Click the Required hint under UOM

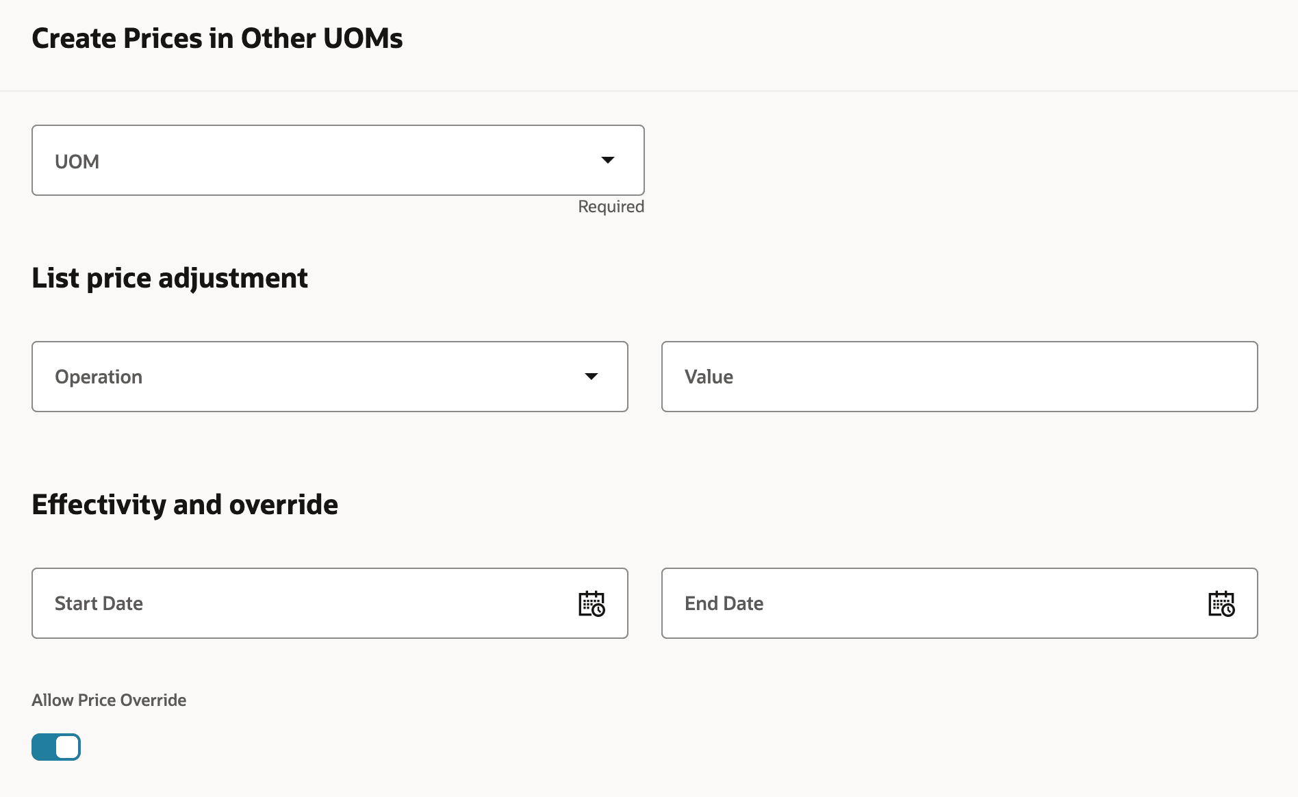611,207
